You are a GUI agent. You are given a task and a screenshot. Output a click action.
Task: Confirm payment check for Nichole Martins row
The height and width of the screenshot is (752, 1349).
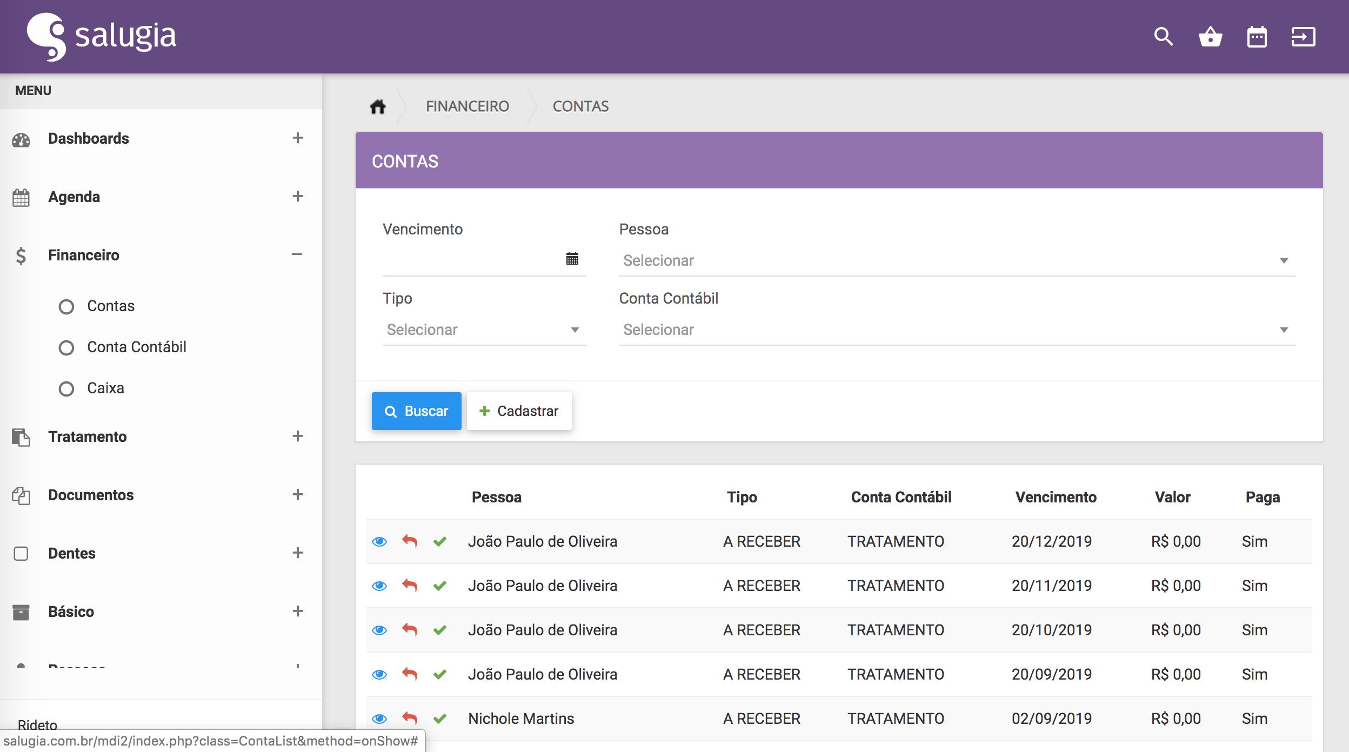440,719
